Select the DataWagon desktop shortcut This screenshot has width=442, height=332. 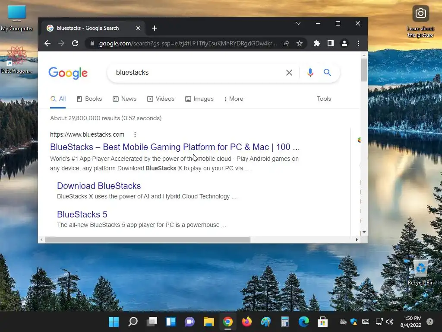(x=17, y=60)
